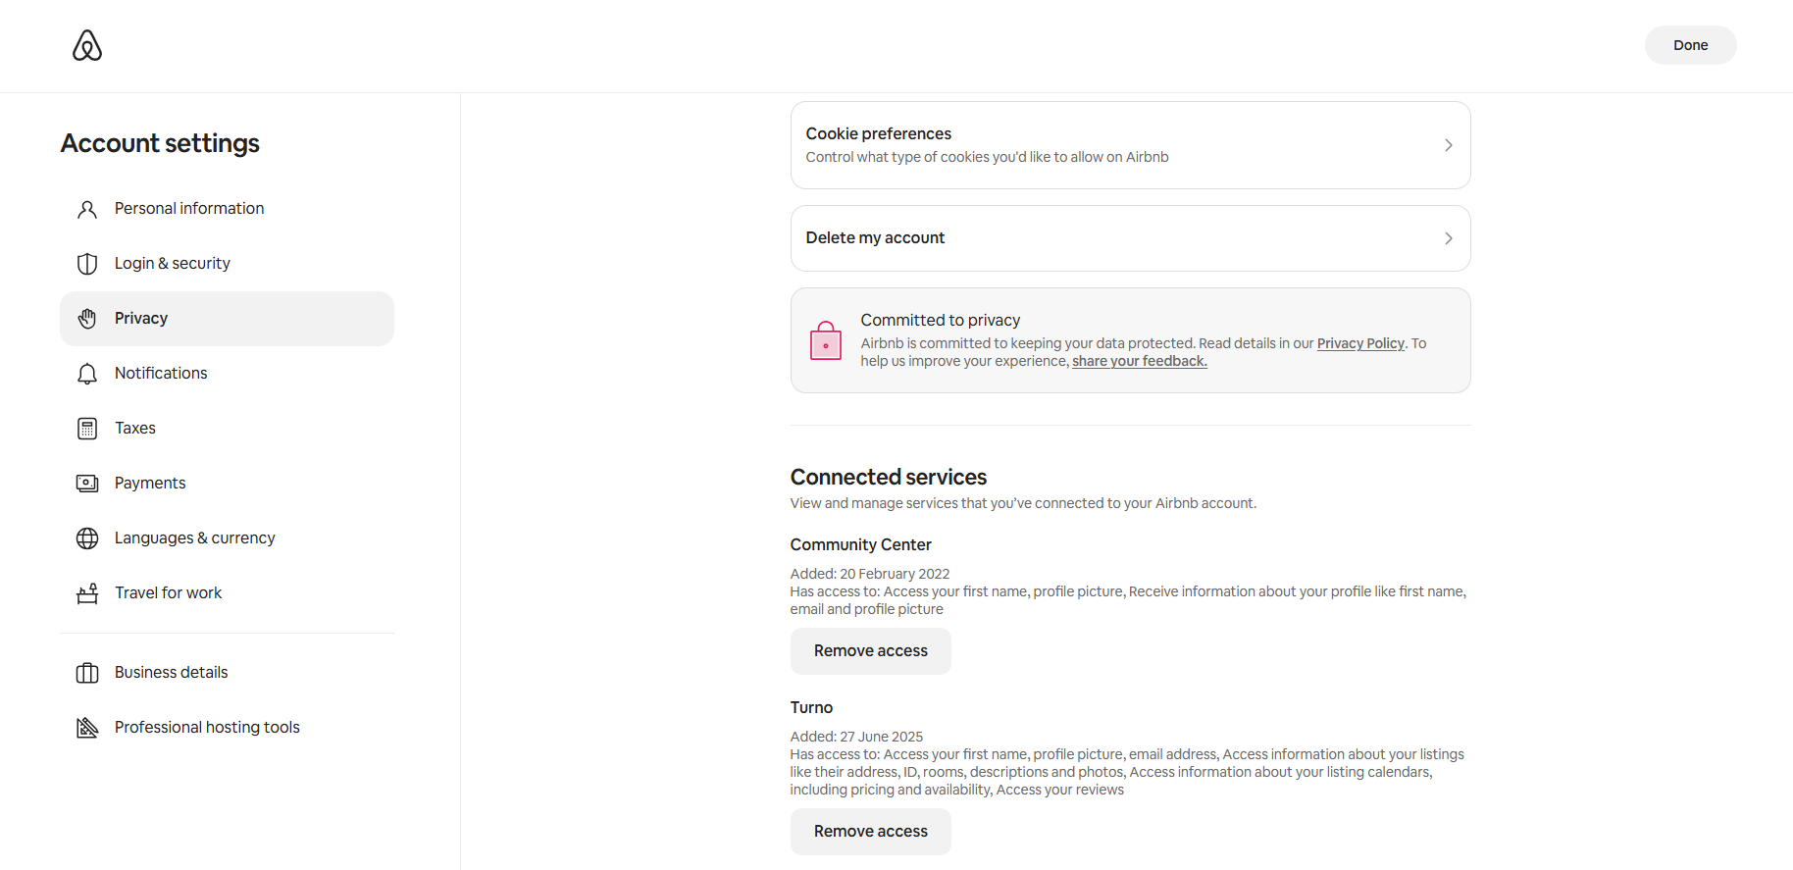This screenshot has width=1793, height=870.
Task: Open Delete my account chevron
Action: 1448,238
